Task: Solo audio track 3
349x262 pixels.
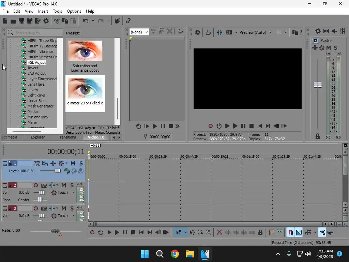Action: coord(72,208)
